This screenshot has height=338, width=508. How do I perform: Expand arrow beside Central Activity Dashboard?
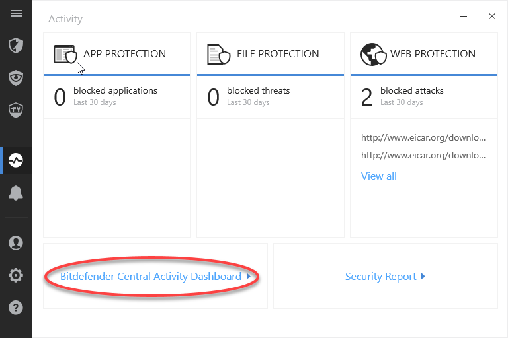pyautogui.click(x=249, y=276)
